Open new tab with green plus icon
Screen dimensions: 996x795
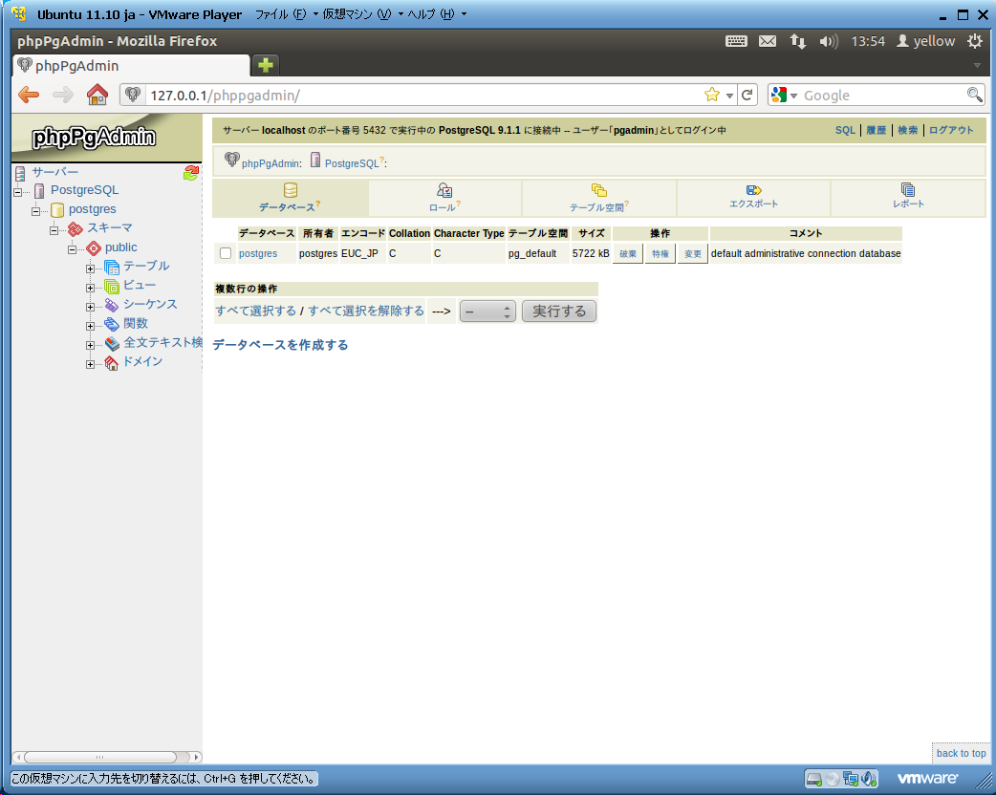point(266,65)
